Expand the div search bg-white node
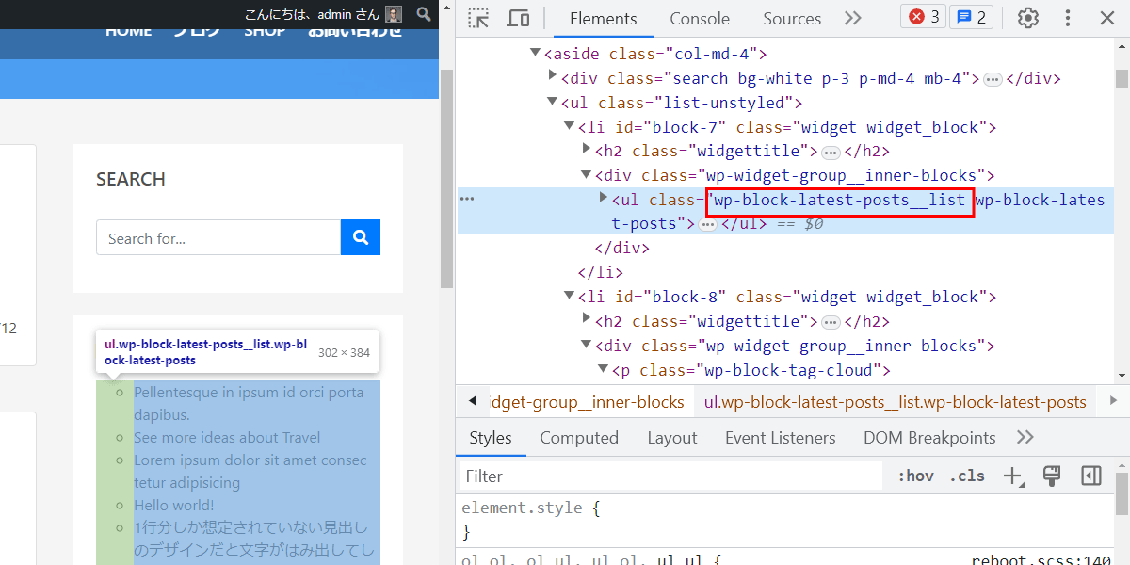 click(553, 77)
